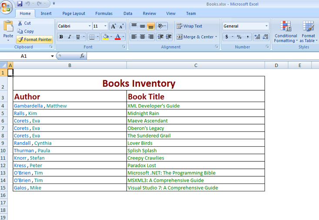Increase indent
This screenshot has width=319, height=220.
pos(169,37)
